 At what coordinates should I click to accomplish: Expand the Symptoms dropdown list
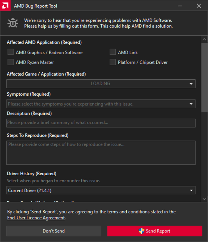coord(101,104)
